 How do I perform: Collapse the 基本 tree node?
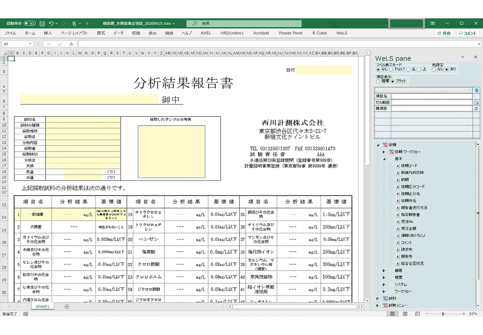(x=384, y=159)
